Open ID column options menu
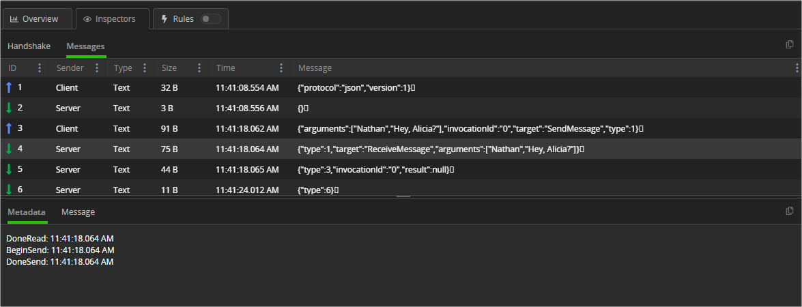 point(40,68)
